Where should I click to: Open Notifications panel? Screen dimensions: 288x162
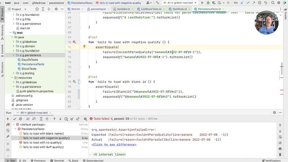click(271, 161)
